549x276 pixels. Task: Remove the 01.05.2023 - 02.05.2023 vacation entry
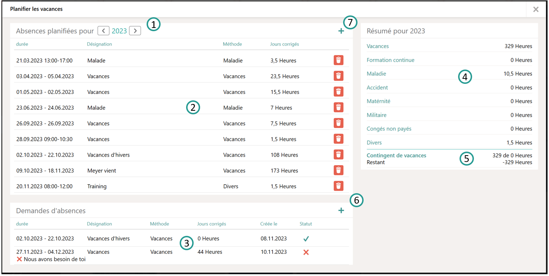click(x=338, y=92)
